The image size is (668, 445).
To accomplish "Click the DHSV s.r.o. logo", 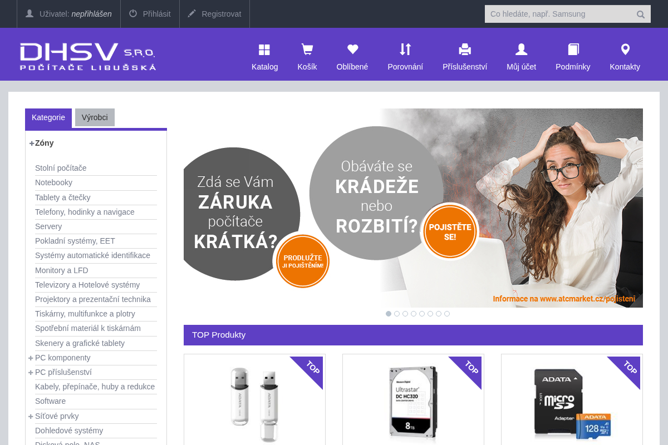I will click(88, 57).
